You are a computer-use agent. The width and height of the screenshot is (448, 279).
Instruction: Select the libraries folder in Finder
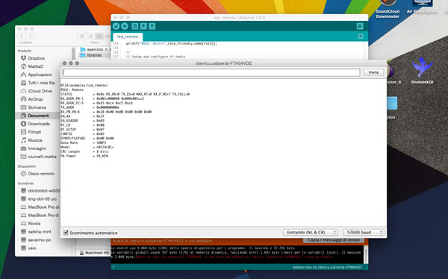pos(94,55)
